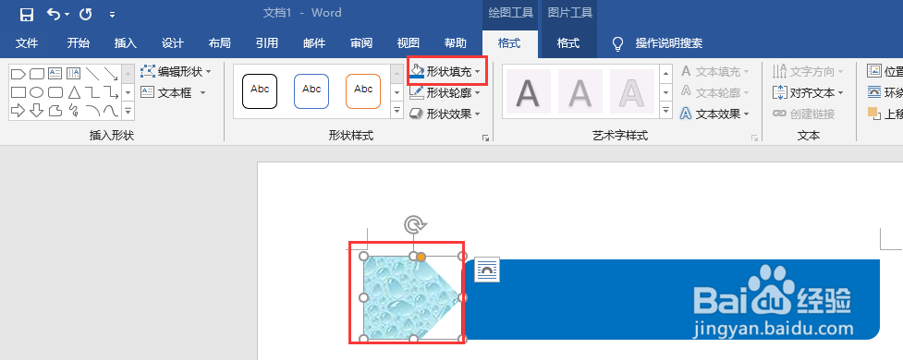Switch to the 引用 ribbon tab
The width and height of the screenshot is (903, 360).
coord(266,43)
